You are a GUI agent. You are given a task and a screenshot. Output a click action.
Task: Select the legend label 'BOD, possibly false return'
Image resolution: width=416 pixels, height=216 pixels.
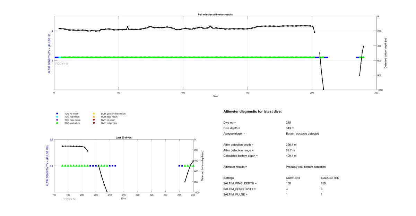coord(113,114)
